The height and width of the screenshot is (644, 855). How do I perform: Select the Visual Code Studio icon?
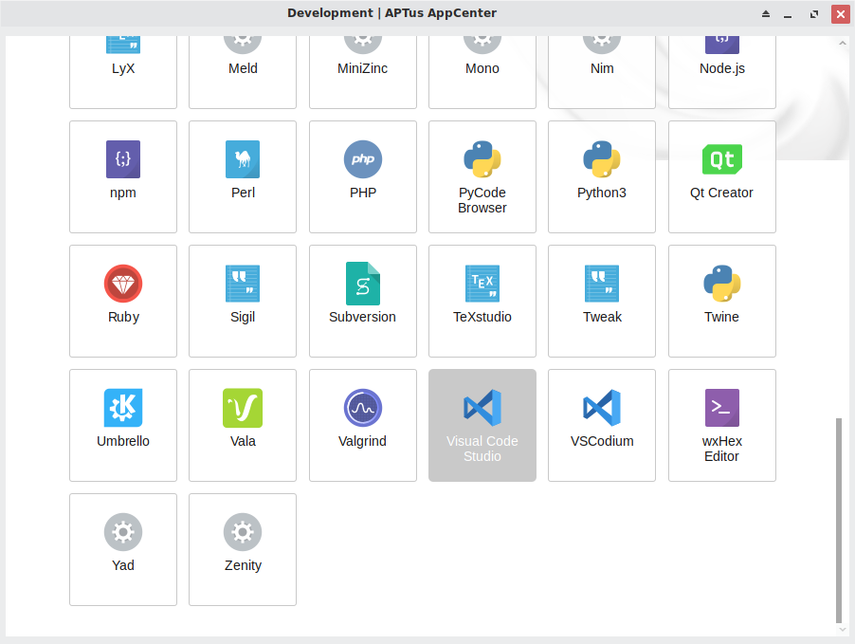(x=482, y=408)
